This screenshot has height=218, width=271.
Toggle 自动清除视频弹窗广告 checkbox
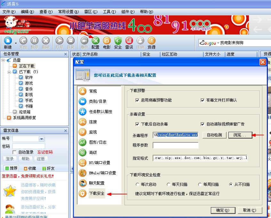203,124
